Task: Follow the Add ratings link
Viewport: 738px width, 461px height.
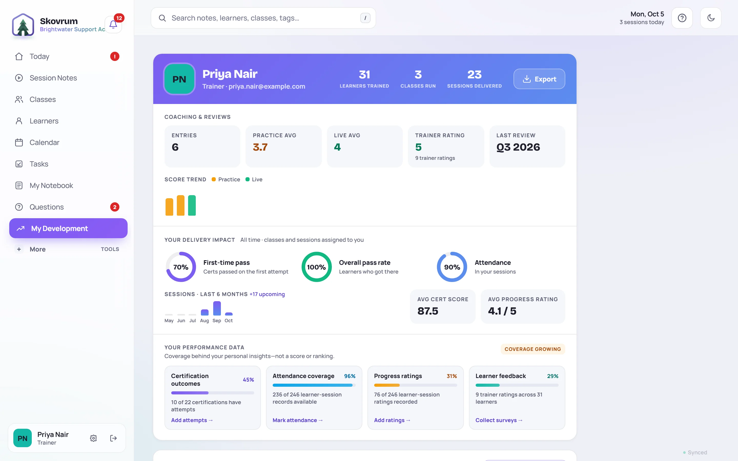Action: click(392, 420)
